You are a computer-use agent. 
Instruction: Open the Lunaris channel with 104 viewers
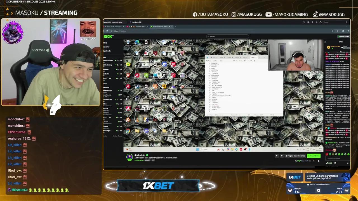pyautogui.click(x=113, y=122)
